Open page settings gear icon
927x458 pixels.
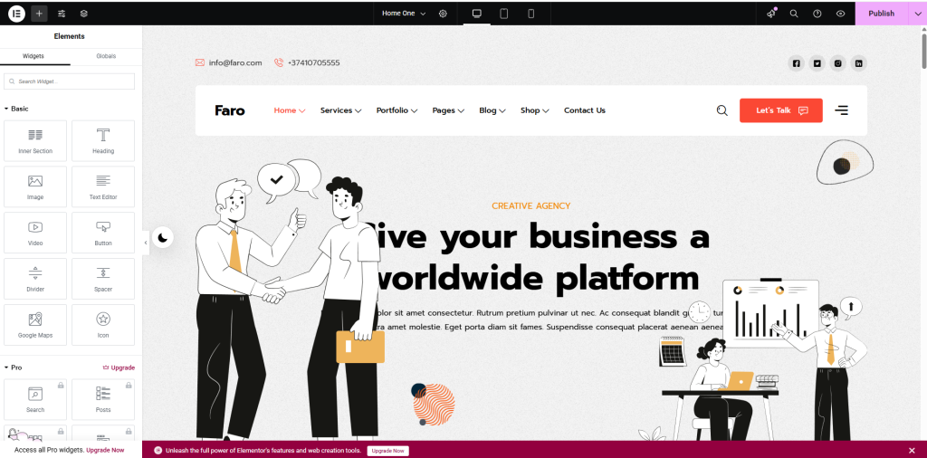[x=443, y=14]
